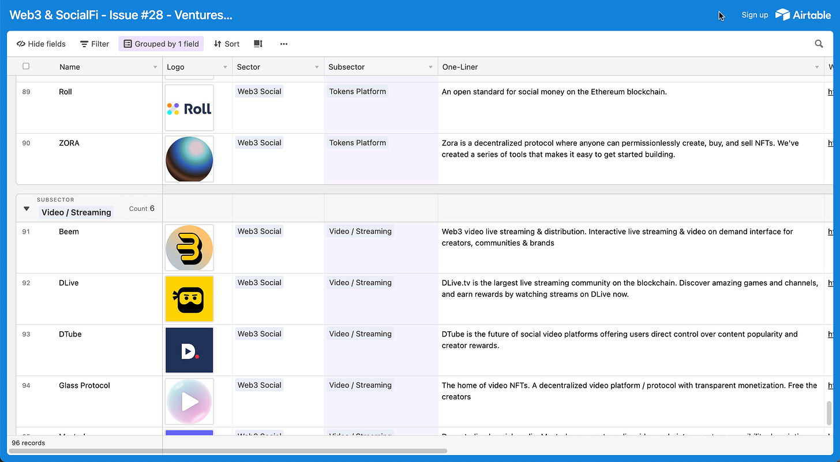This screenshot has width=840, height=462.
Task: Click the DLive yellow logo thumbnail
Action: 189,299
